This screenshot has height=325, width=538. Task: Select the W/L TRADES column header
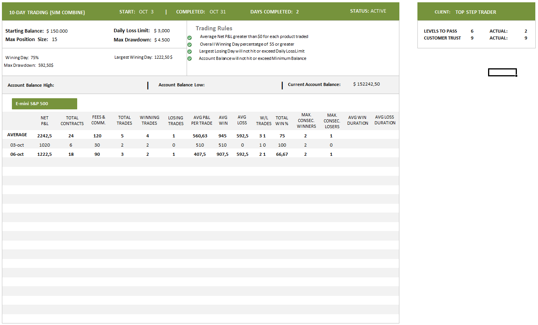point(264,121)
